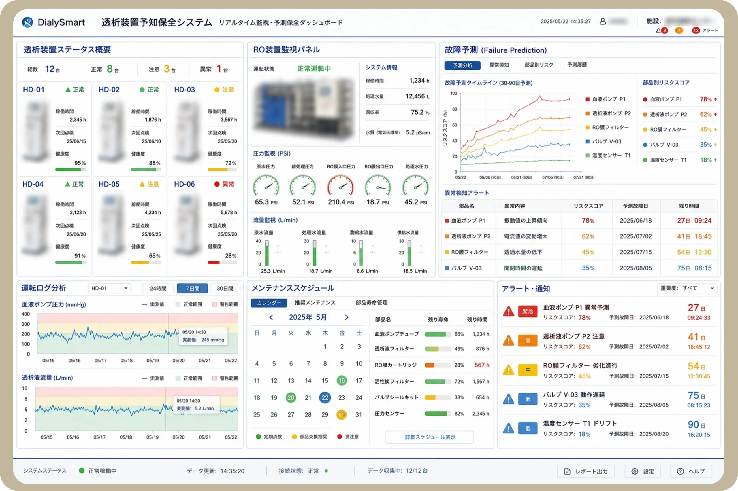Open the 推奨メンテナンス tab
Screen dimensions: 738x491
point(315,303)
